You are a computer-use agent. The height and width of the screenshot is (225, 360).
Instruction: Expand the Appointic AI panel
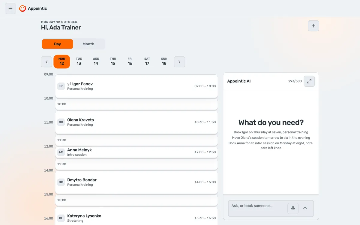pyautogui.click(x=309, y=81)
